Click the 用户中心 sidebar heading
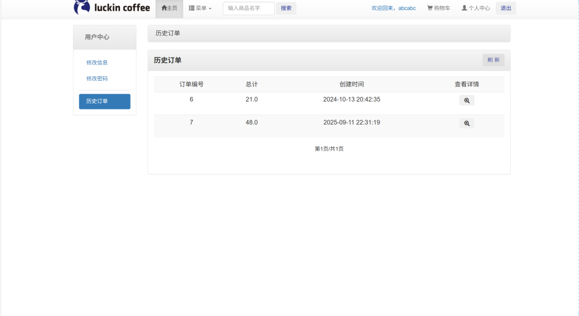 (97, 37)
